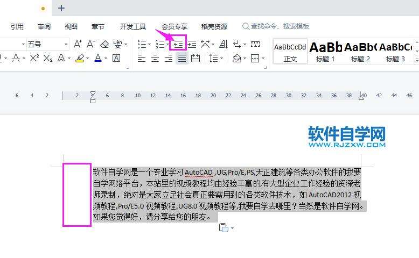Click the line spacing icon
The image size is (419, 258).
pyautogui.click(x=213, y=58)
